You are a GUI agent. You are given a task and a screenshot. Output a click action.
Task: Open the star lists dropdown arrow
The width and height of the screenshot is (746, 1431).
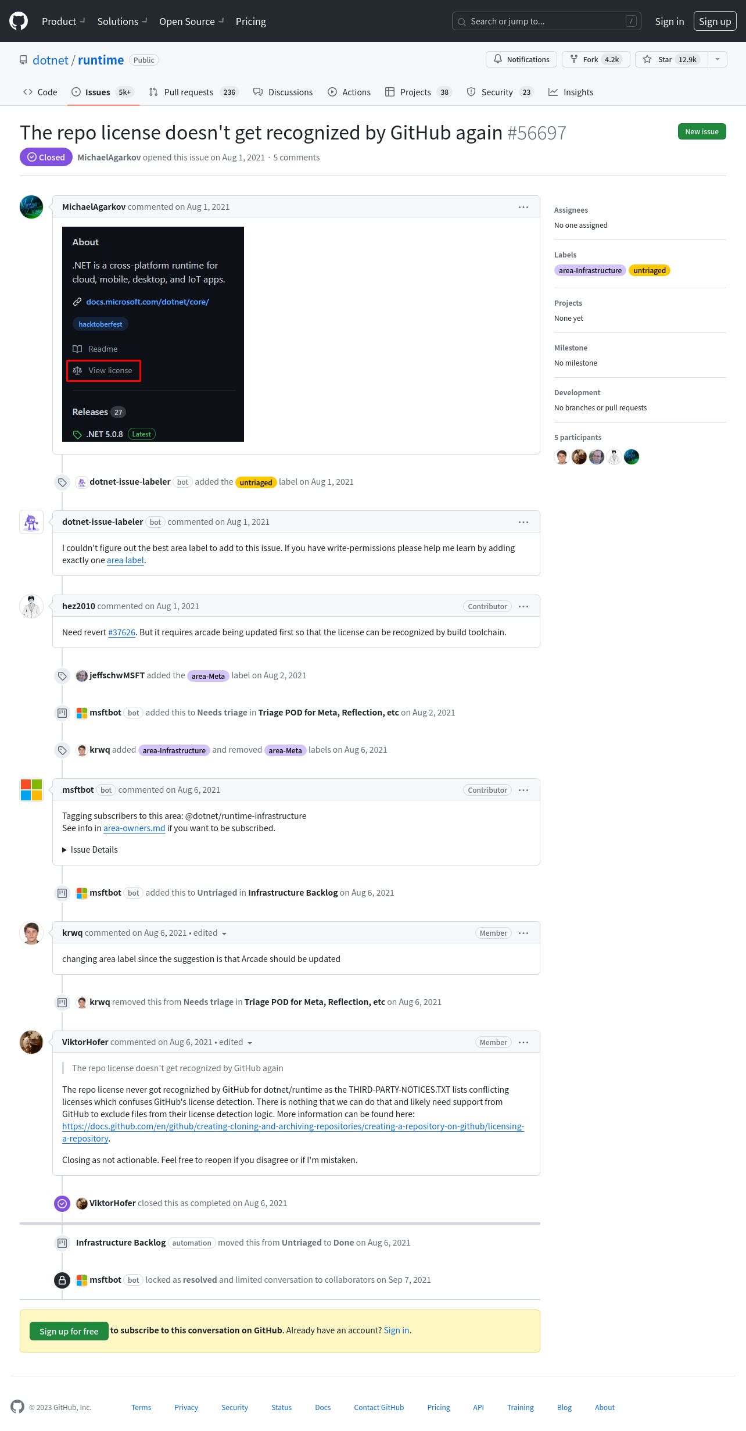(718, 59)
